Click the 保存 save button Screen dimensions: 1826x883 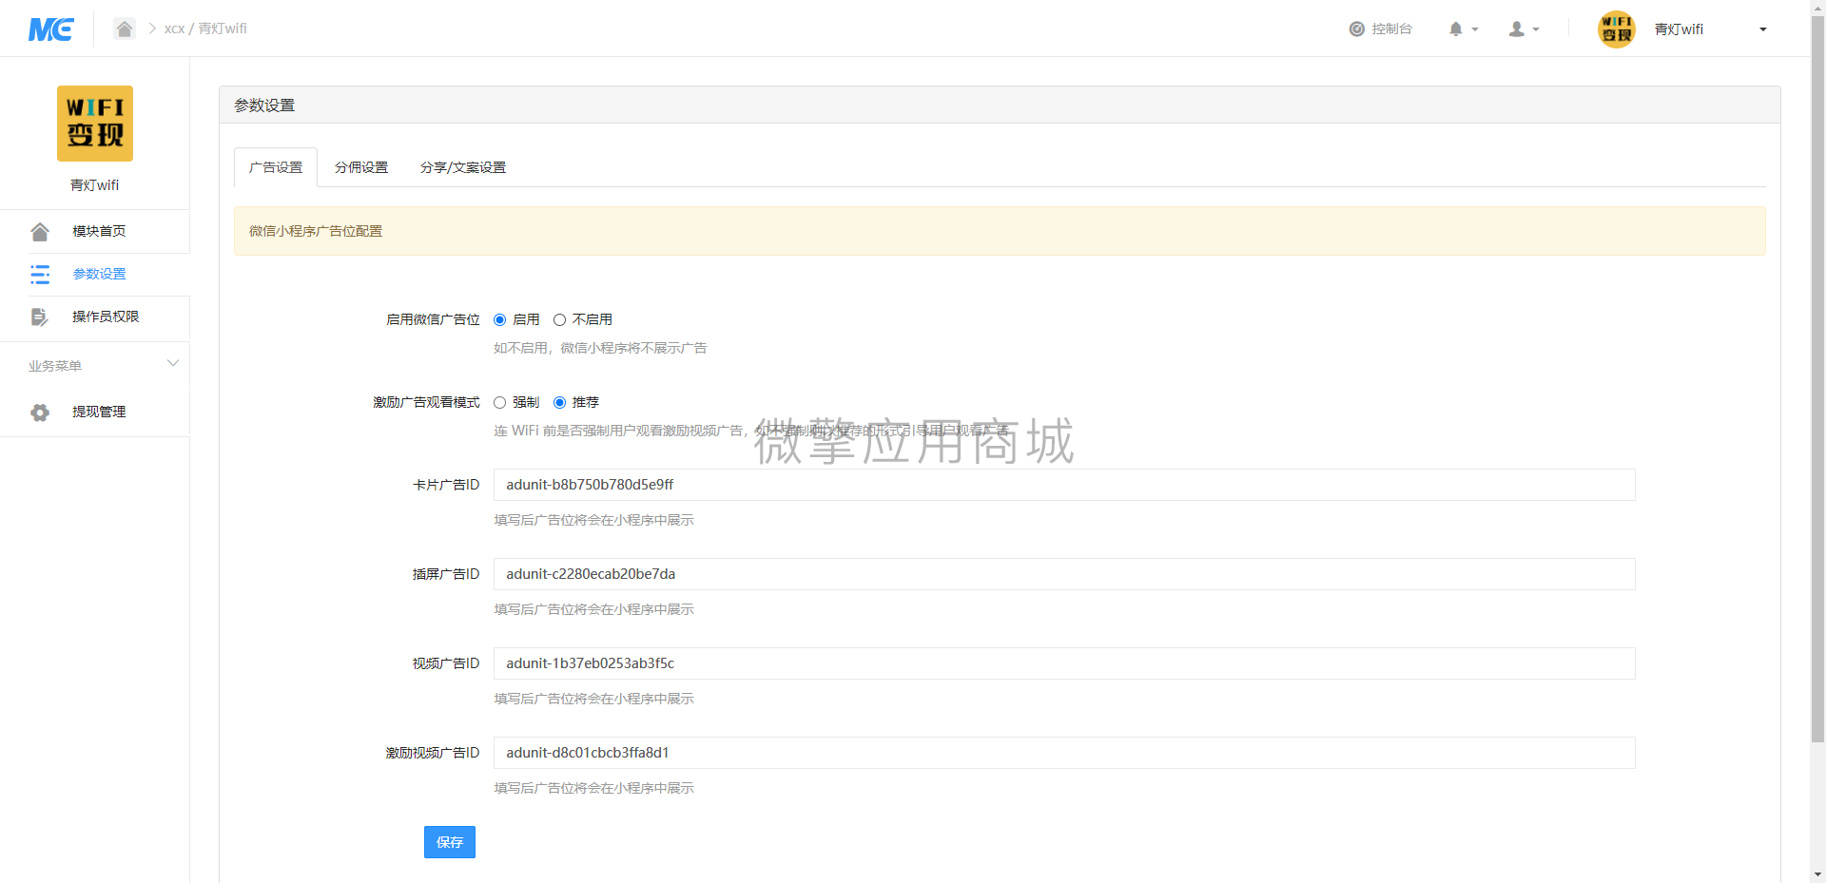click(450, 842)
